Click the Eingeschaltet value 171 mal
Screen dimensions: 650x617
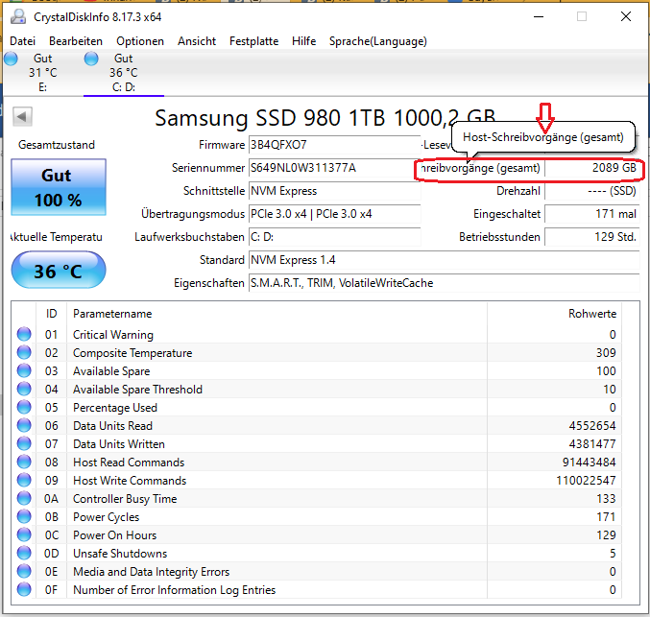click(x=592, y=214)
